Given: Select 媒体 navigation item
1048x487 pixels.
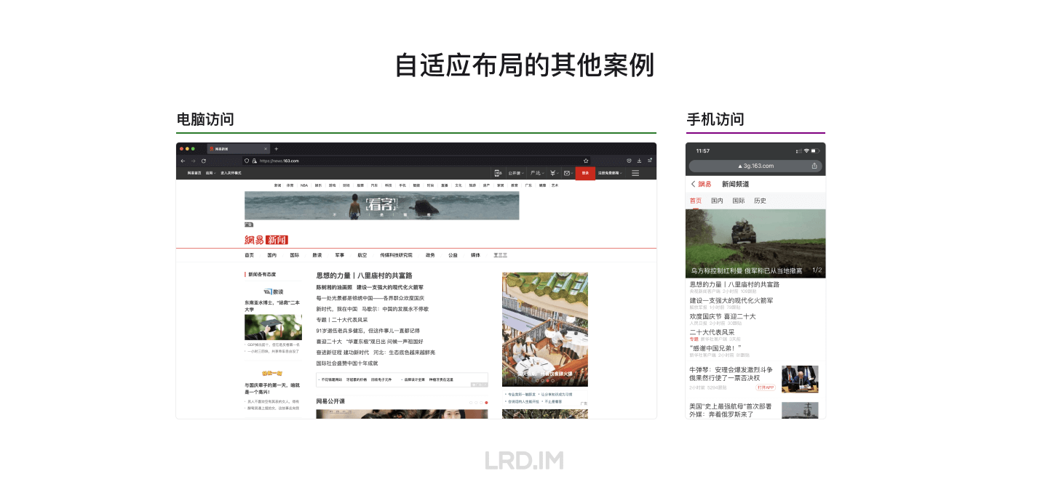Looking at the screenshot, I should (x=475, y=255).
